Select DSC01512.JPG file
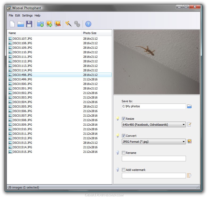208x197 pixels. pos(59,138)
